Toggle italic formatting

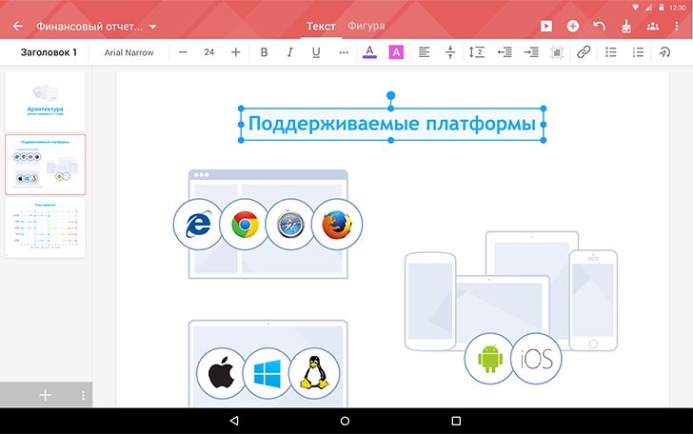290,52
